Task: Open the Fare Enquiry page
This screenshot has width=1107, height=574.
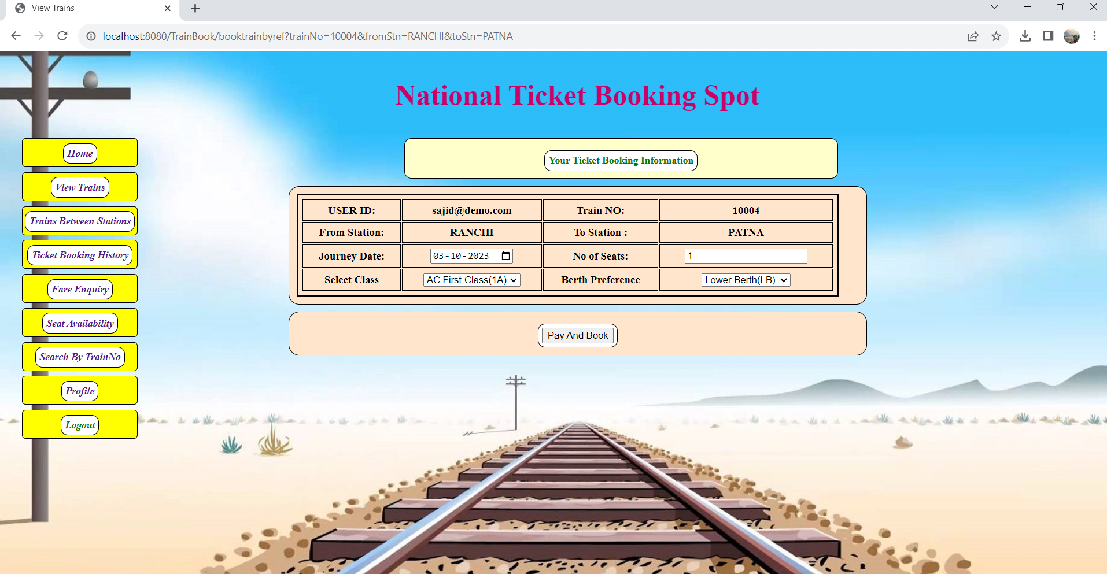Action: 79,289
